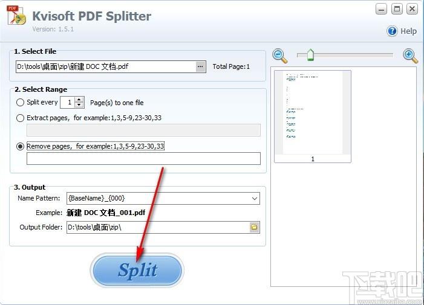Zoom in the preview with the plus magnifier
This screenshot has width=424, height=305.
click(x=411, y=56)
